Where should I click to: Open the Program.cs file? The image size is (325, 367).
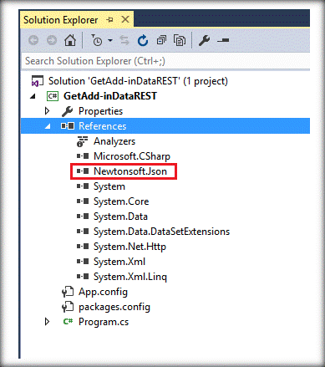104,322
